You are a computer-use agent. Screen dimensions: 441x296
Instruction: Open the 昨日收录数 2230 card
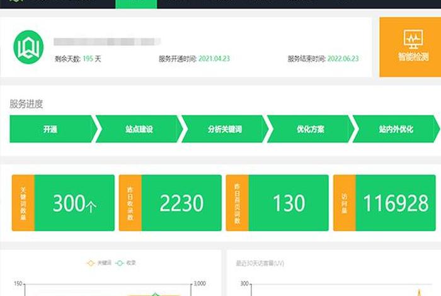(170, 203)
